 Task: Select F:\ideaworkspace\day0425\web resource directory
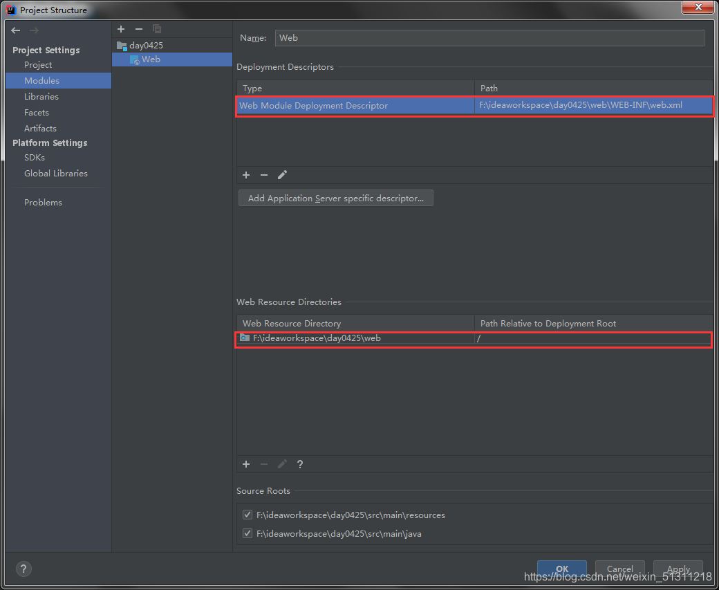click(x=356, y=338)
